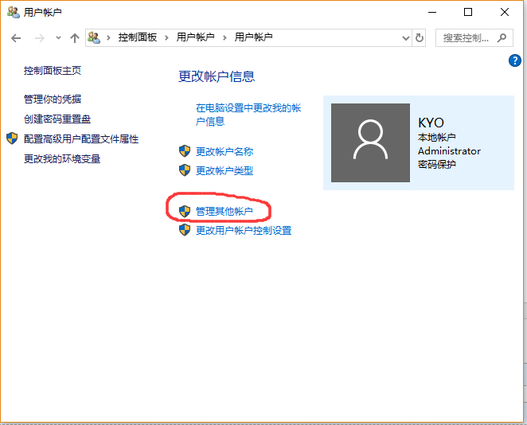This screenshot has height=425, width=527.
Task: Open 控制面板主页 link
Action: click(x=53, y=71)
